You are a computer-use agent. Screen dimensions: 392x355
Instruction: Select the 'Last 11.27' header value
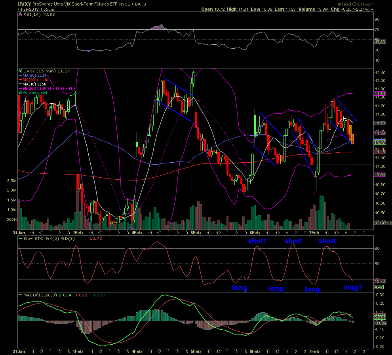(285, 9)
